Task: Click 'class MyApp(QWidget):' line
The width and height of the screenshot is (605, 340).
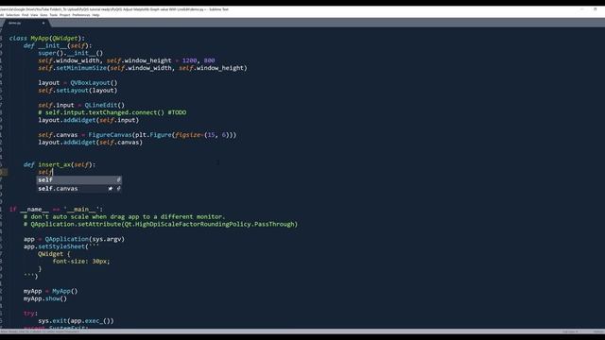Action: tap(47, 38)
